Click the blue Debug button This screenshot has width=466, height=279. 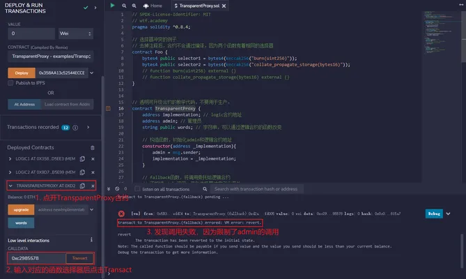[434, 213]
